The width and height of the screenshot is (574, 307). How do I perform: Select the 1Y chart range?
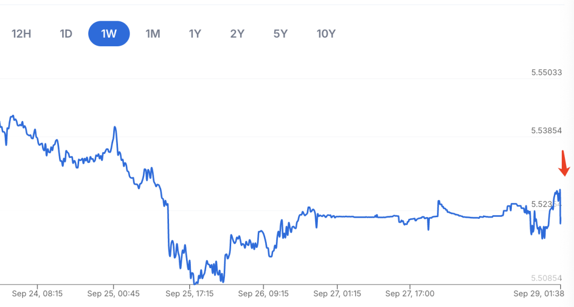click(195, 34)
